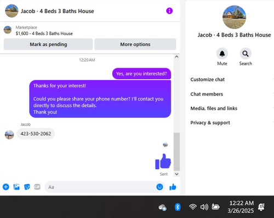
Task: Click the large profile picture in info panel
Action: tap(234, 17)
